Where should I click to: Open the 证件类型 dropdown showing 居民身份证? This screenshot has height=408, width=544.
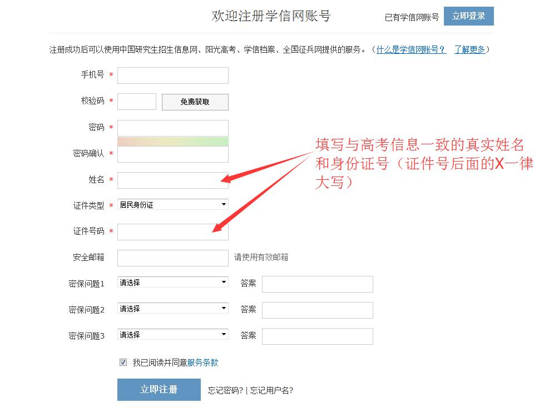pyautogui.click(x=172, y=205)
